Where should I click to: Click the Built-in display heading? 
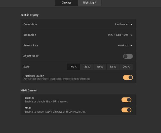[x=29, y=15]
